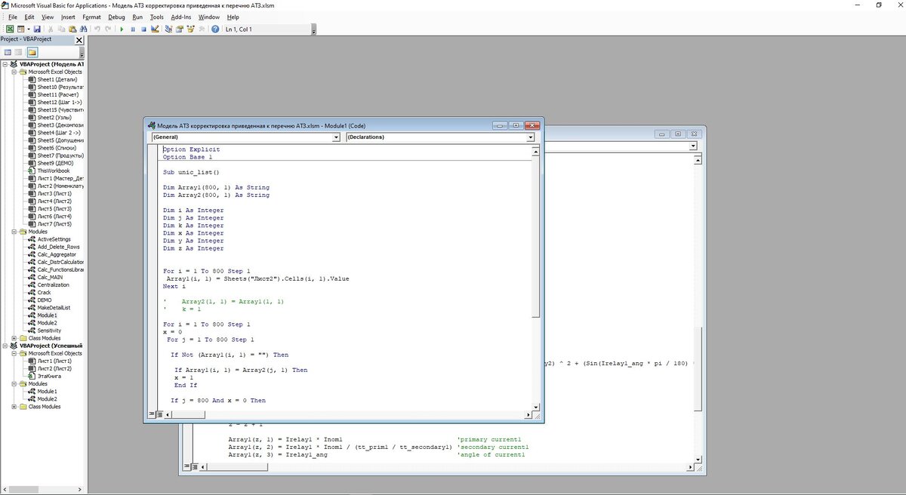Click the Copy toolbar icon

coord(61,29)
